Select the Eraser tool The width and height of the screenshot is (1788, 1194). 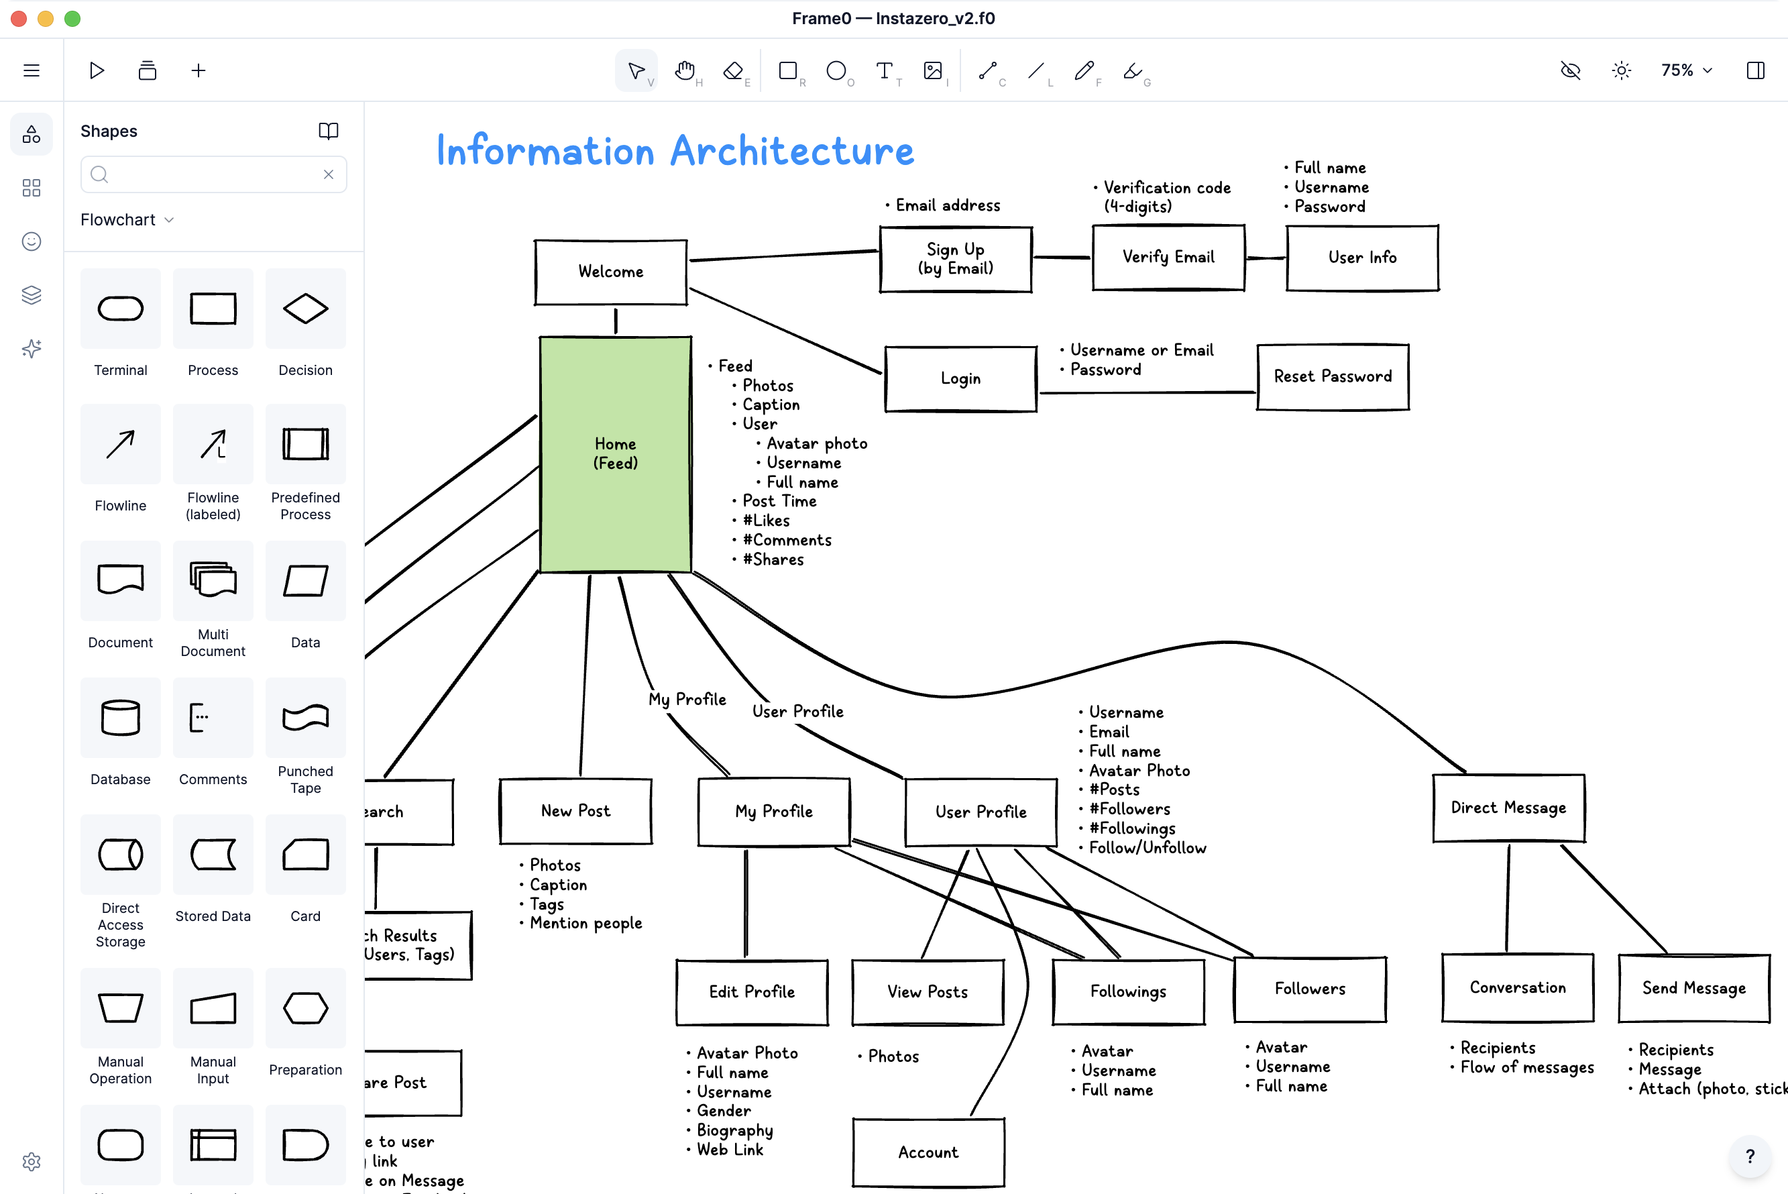pos(732,71)
